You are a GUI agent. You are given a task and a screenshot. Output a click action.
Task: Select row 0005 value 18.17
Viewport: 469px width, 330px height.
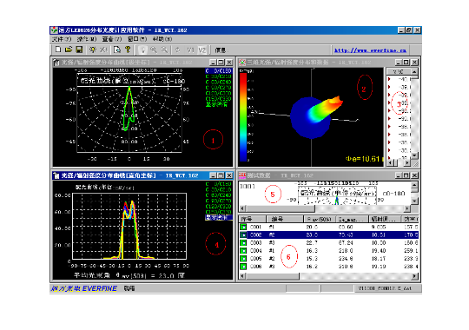[379, 259]
